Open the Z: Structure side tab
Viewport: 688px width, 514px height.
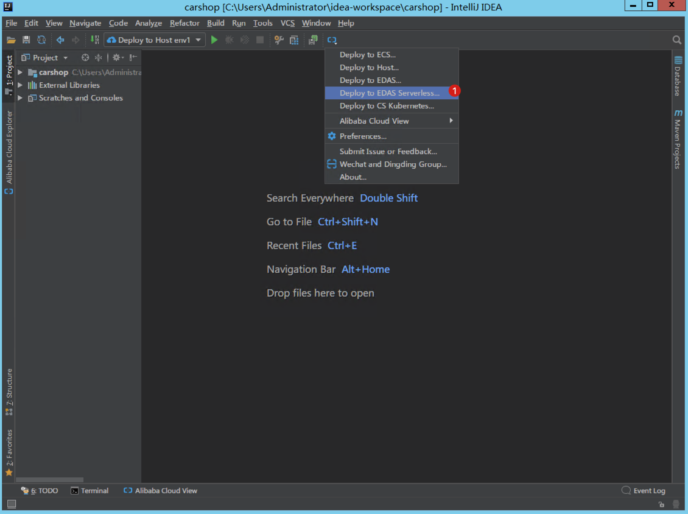[x=9, y=392]
